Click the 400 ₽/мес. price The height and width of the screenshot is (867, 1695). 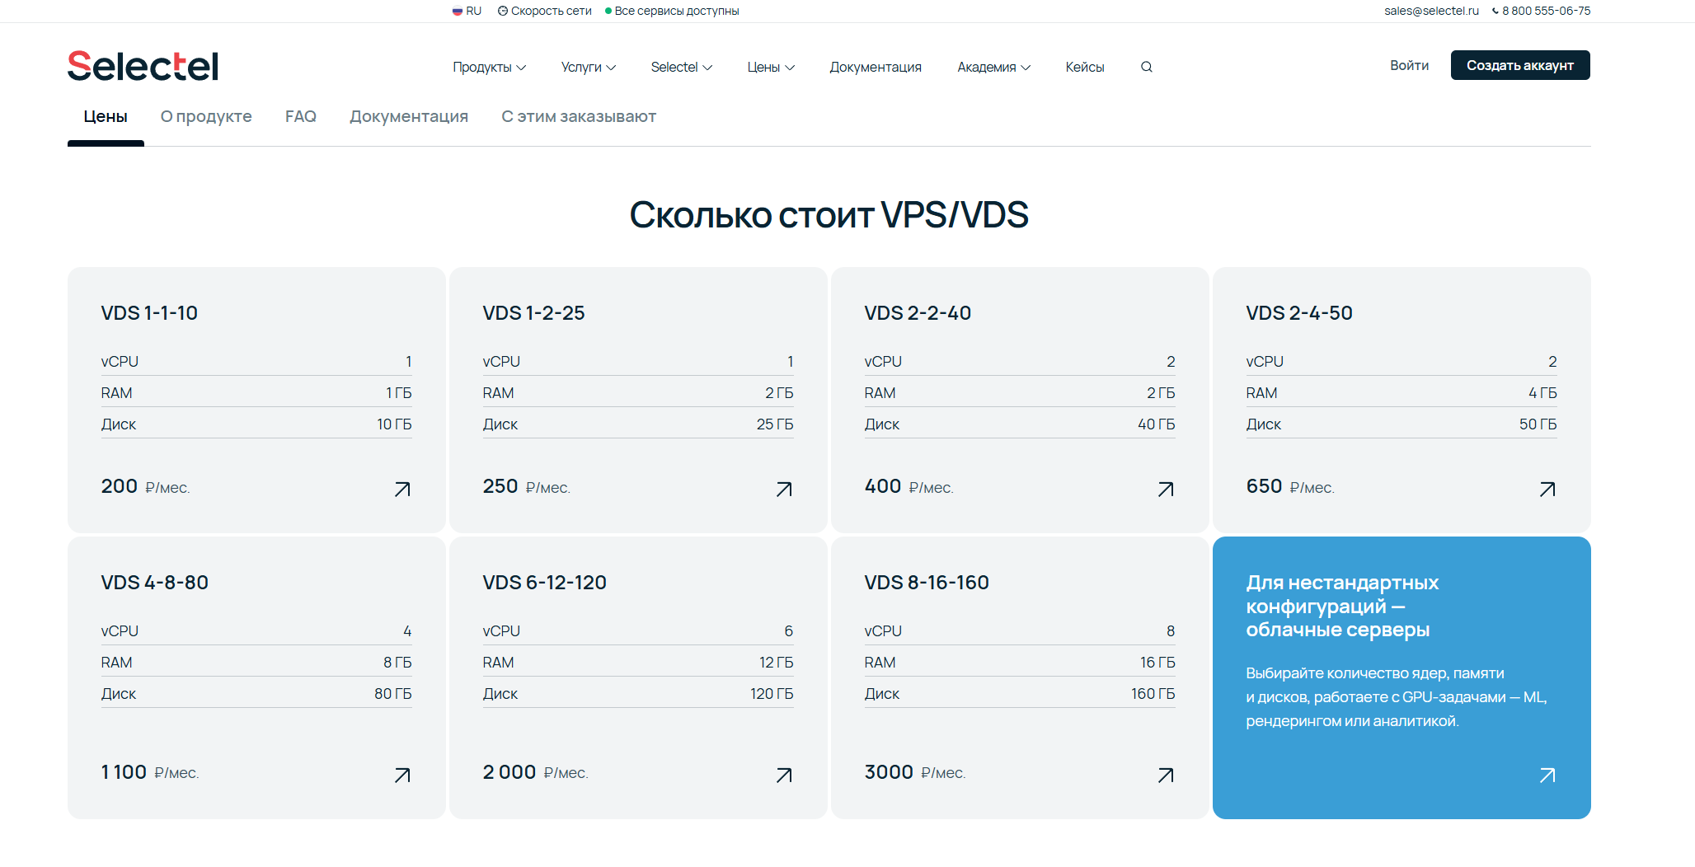[909, 486]
